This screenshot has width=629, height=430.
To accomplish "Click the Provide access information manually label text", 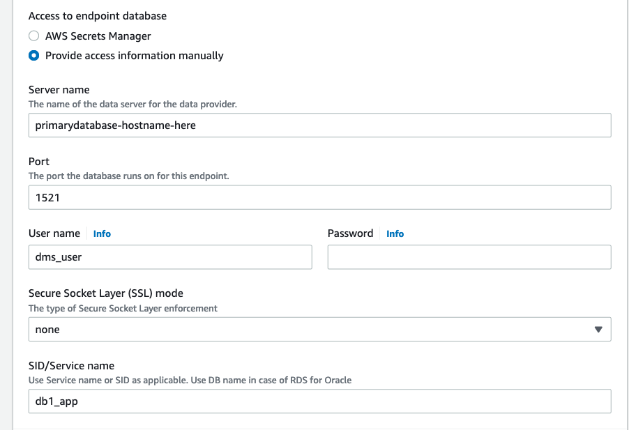I will click(134, 56).
